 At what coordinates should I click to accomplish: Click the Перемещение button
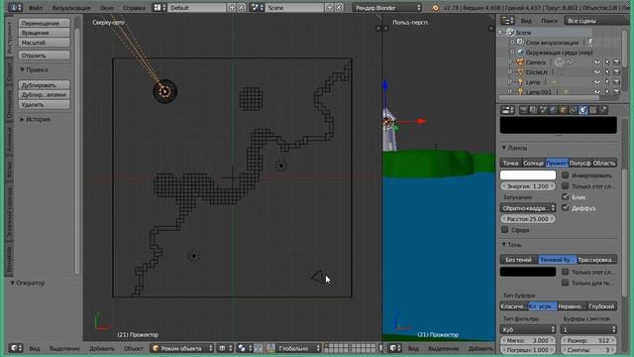click(44, 23)
